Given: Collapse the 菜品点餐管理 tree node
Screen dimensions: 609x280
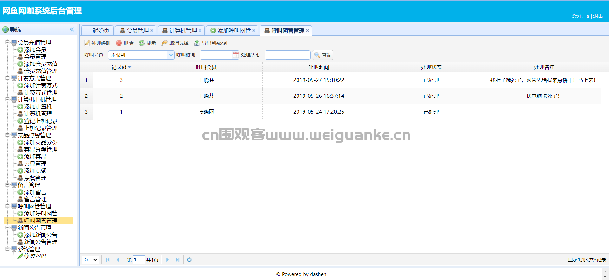Looking at the screenshot, I should 7,135.
